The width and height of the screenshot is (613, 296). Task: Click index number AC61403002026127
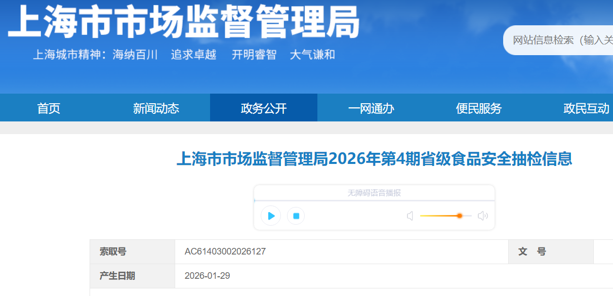click(225, 251)
